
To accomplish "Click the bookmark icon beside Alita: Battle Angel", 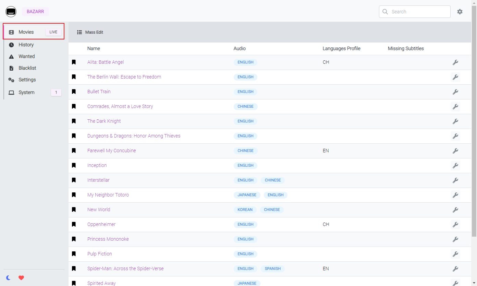I will [x=74, y=62].
